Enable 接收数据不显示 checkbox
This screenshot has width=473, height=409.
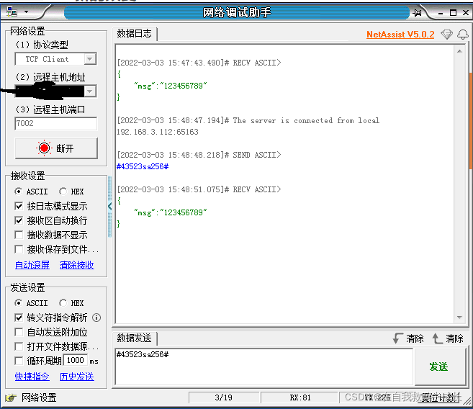[19, 235]
